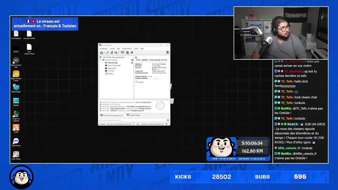Select Default Channel in the tree
This screenshot has width=338, height=190.
point(111,60)
